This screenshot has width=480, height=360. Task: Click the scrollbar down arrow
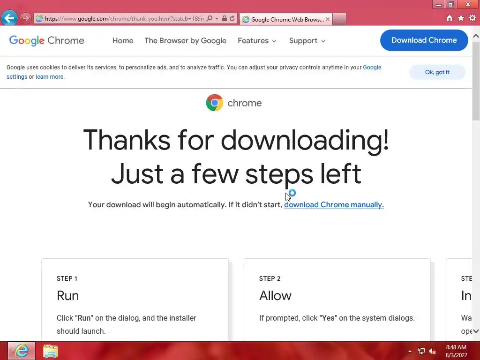pyautogui.click(x=476, y=331)
